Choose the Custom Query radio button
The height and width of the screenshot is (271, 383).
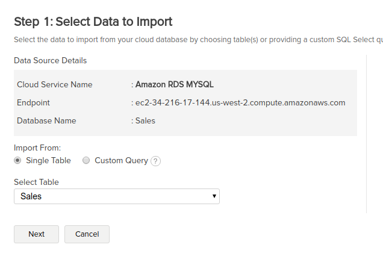click(x=86, y=161)
